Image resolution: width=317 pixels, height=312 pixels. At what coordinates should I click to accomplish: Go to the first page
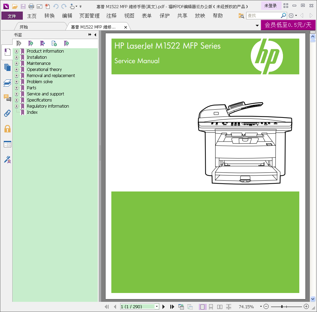tap(107, 307)
